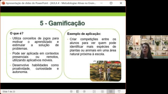Close the PowerPoint slide show window
The width and height of the screenshot is (168, 94).
121,3
